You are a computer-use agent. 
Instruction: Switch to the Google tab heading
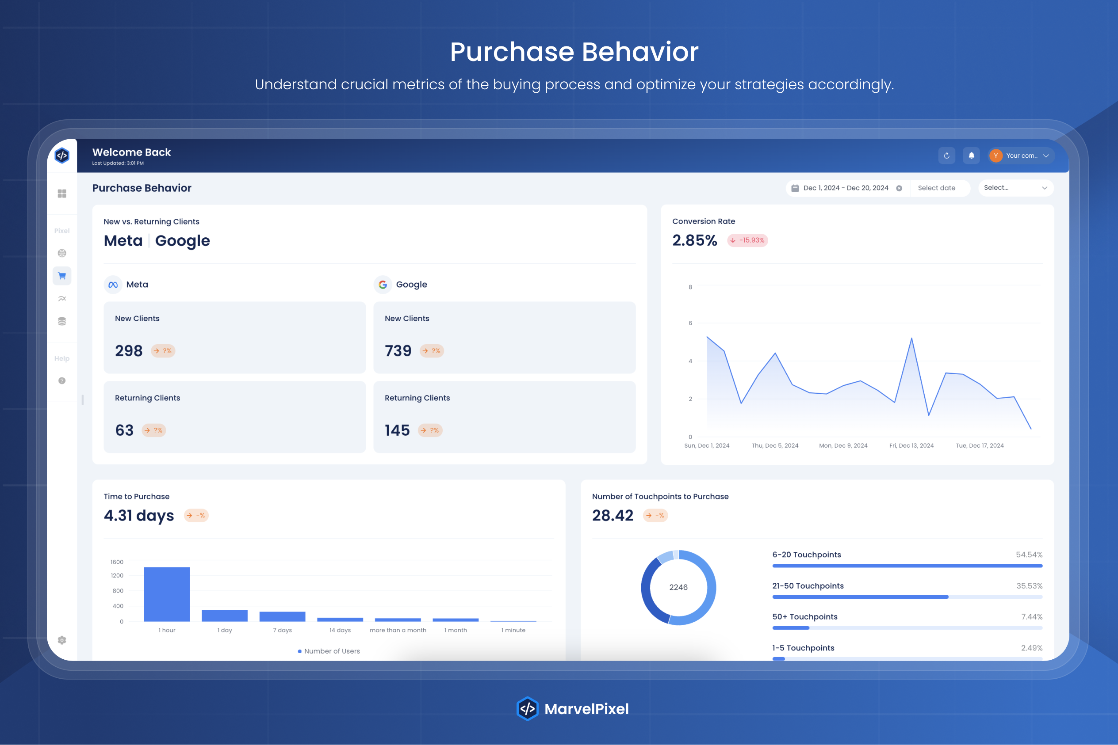coord(182,241)
